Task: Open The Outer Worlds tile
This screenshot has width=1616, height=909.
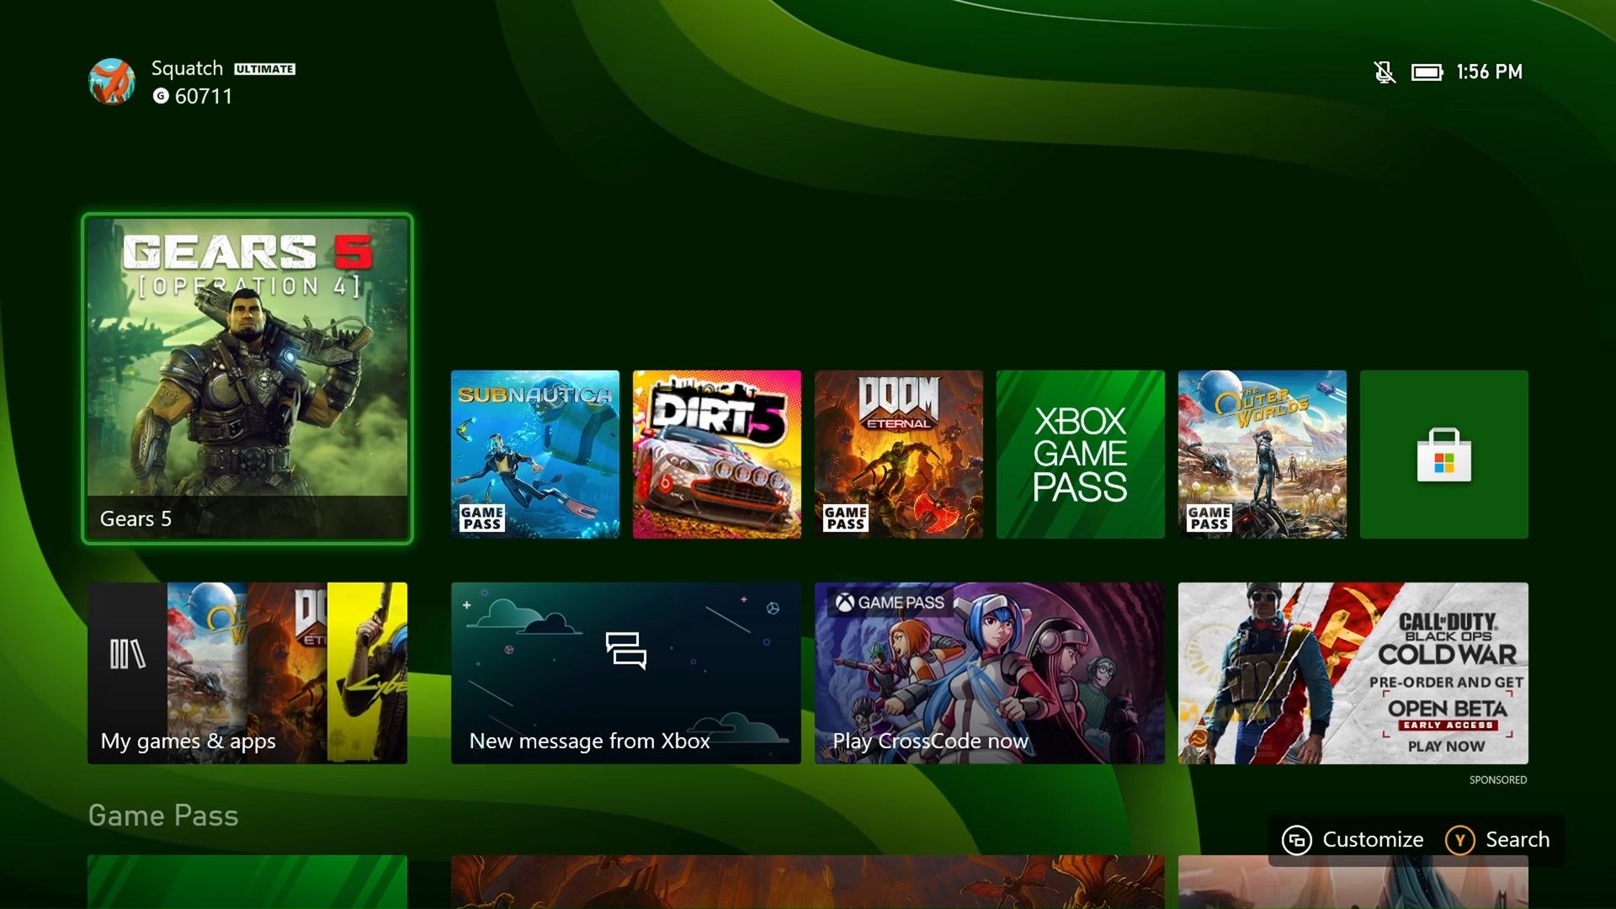Action: click(1262, 454)
